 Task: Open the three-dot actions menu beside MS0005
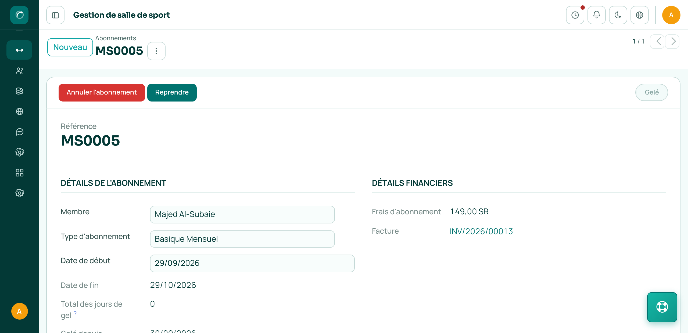click(156, 51)
